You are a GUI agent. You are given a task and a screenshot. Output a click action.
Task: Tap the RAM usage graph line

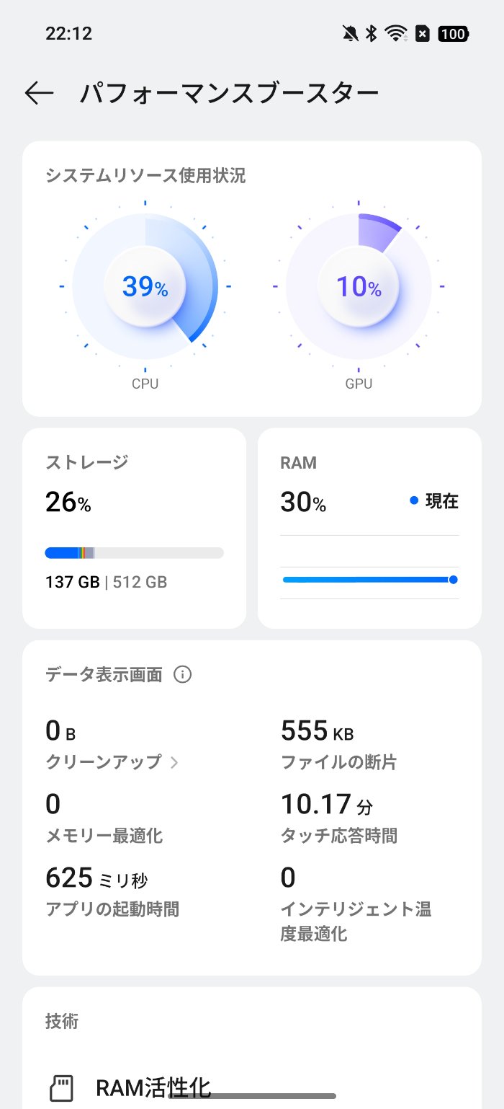[367, 580]
